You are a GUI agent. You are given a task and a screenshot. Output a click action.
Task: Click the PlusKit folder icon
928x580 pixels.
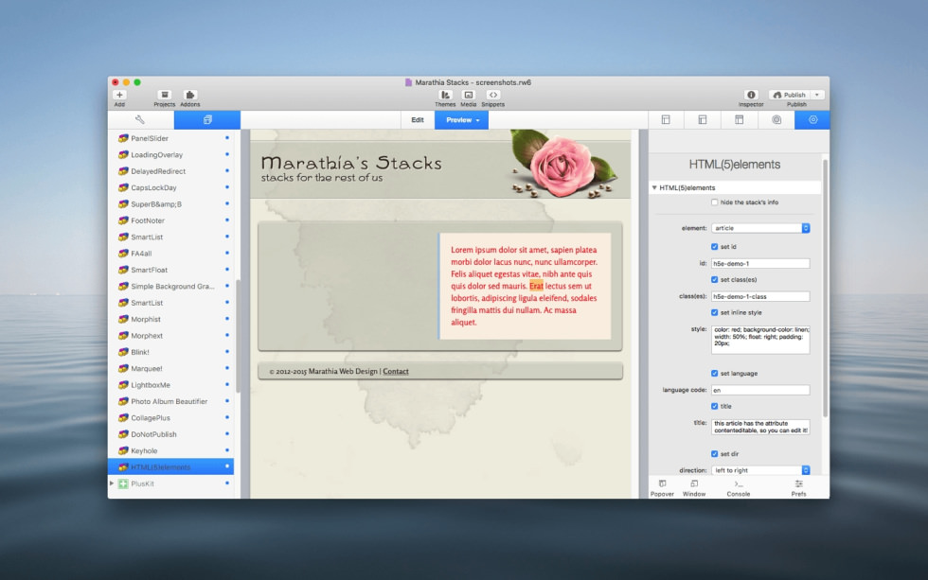click(x=123, y=483)
